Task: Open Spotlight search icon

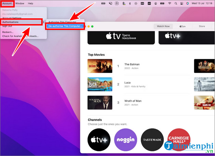Action: [x=176, y=3]
